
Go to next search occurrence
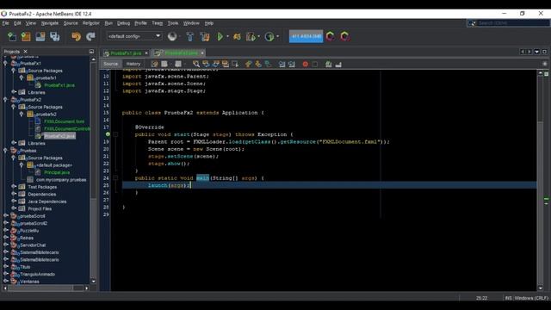(x=216, y=64)
